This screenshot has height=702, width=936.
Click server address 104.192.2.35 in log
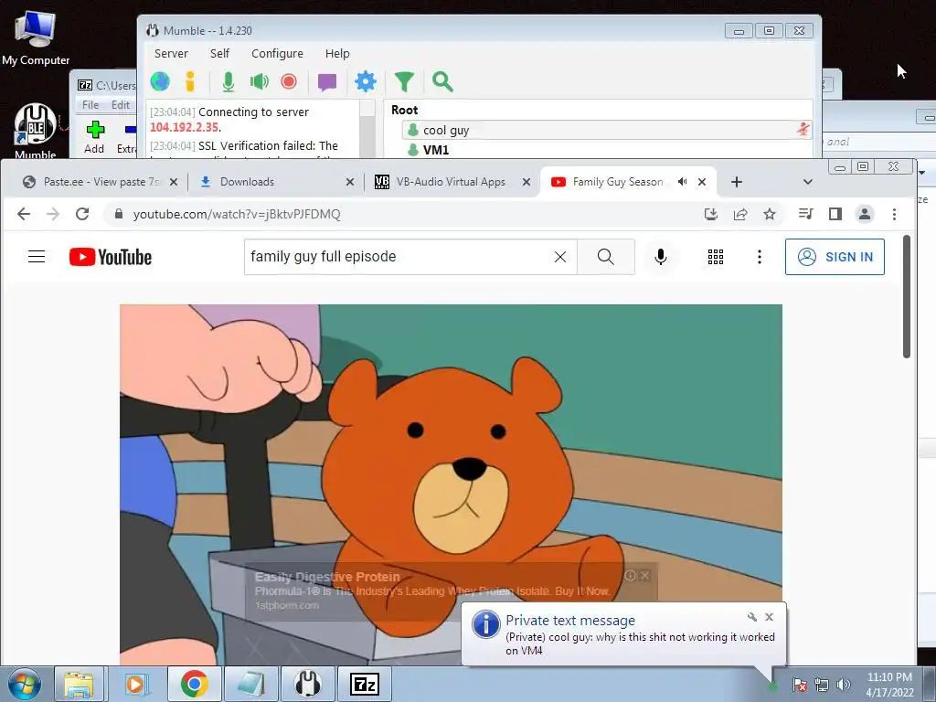tap(184, 127)
